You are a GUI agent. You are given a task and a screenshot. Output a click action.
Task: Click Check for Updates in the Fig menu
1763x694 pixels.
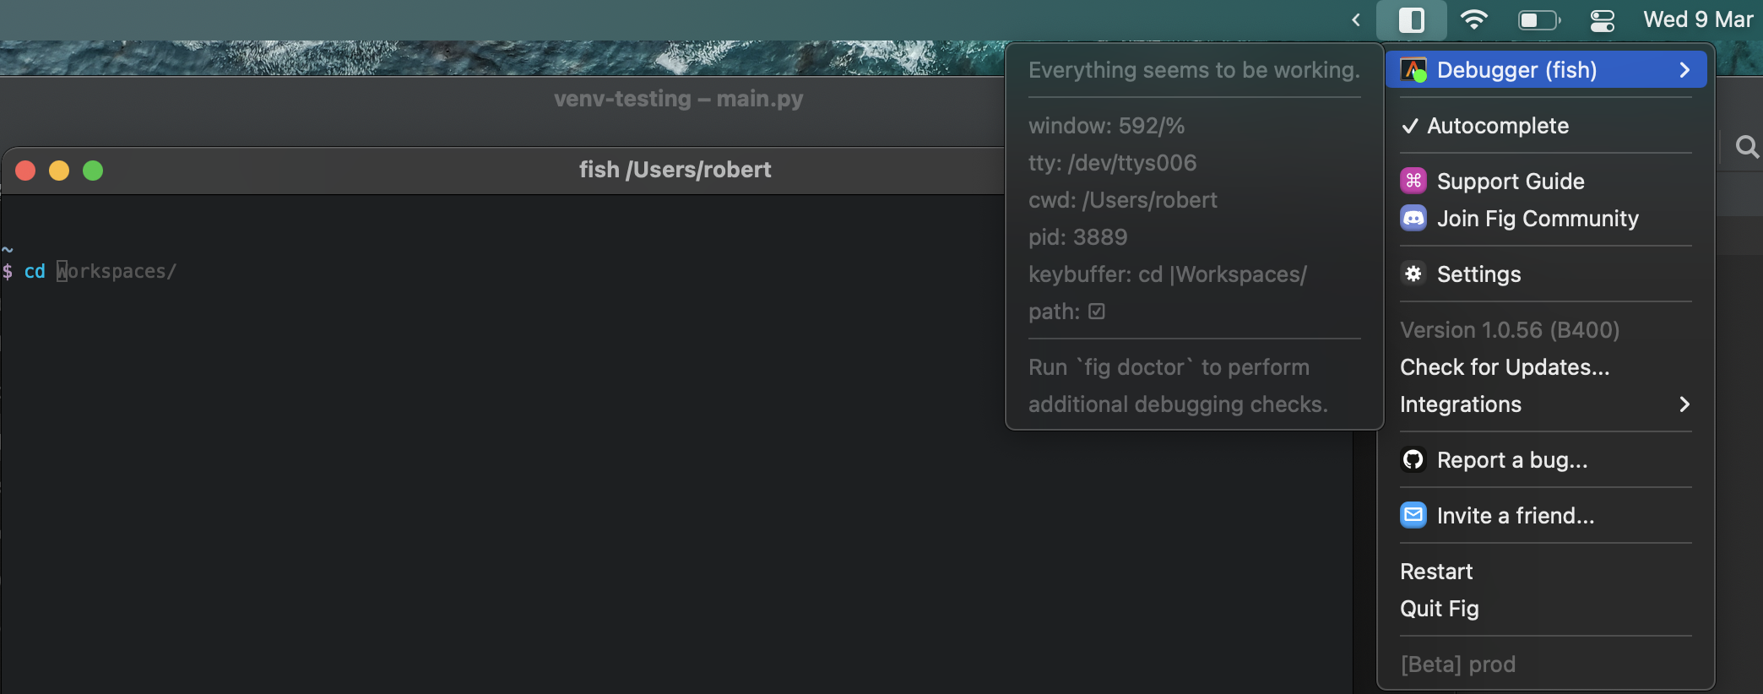(x=1504, y=366)
